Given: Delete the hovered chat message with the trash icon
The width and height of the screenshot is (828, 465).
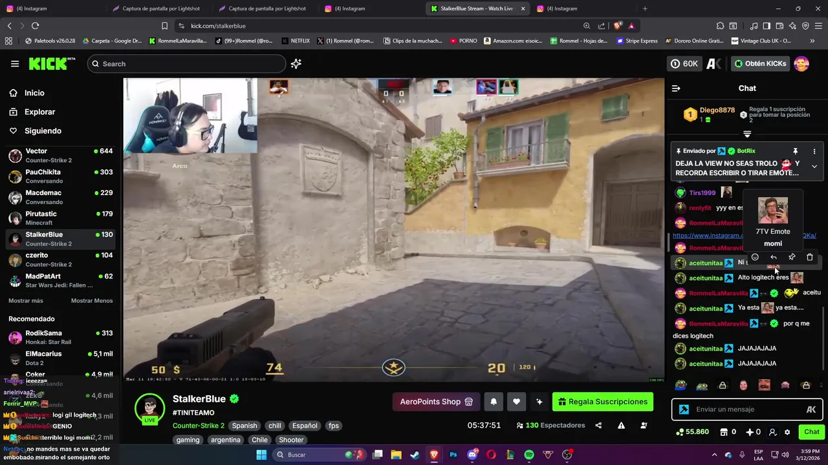Looking at the screenshot, I should click(x=810, y=257).
